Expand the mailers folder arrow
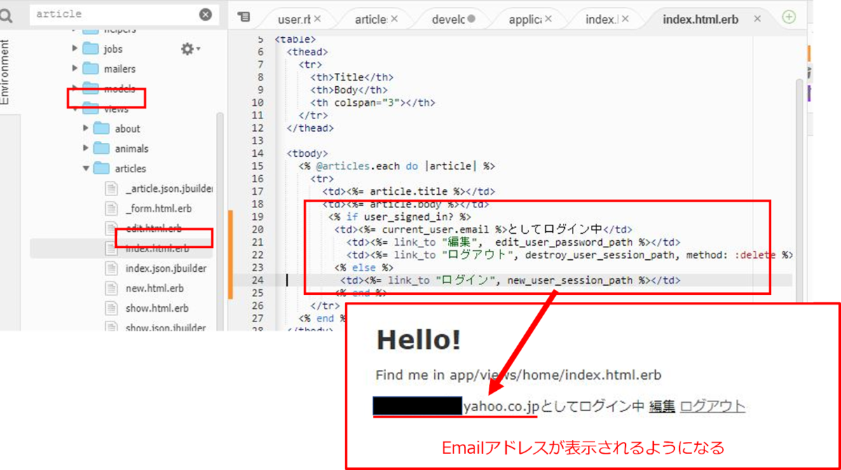Viewport: 841px width, 470px height. click(x=75, y=69)
